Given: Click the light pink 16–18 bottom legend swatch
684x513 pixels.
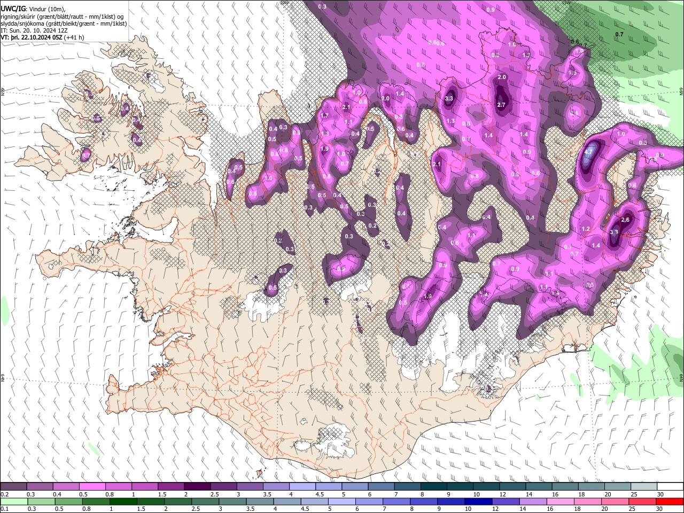Looking at the screenshot, I should click(x=561, y=501).
